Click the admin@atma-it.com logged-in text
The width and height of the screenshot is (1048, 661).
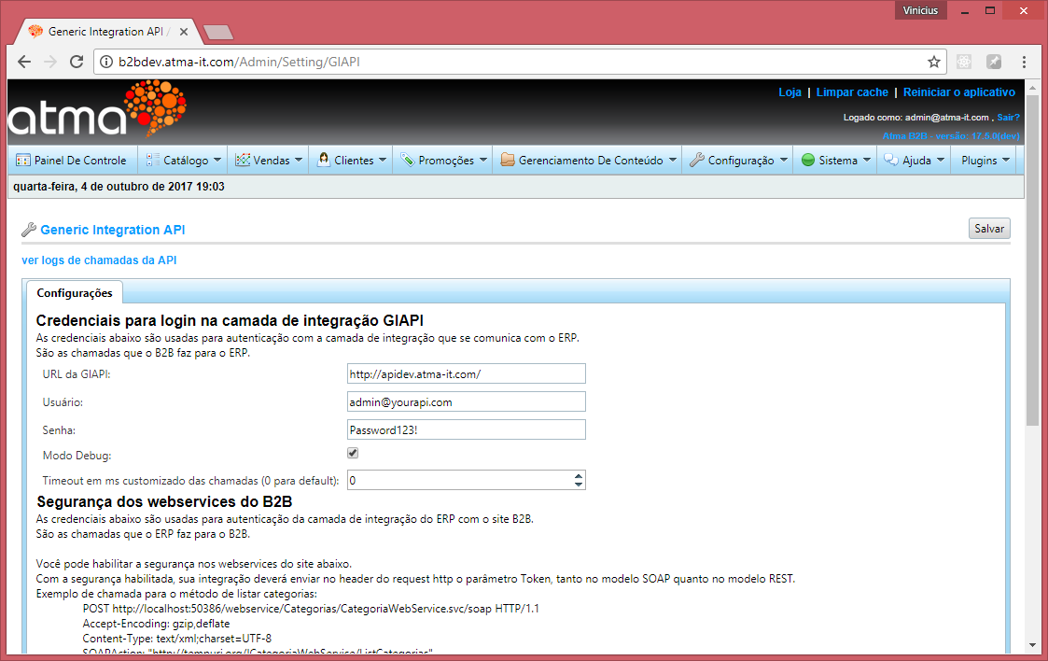point(947,117)
